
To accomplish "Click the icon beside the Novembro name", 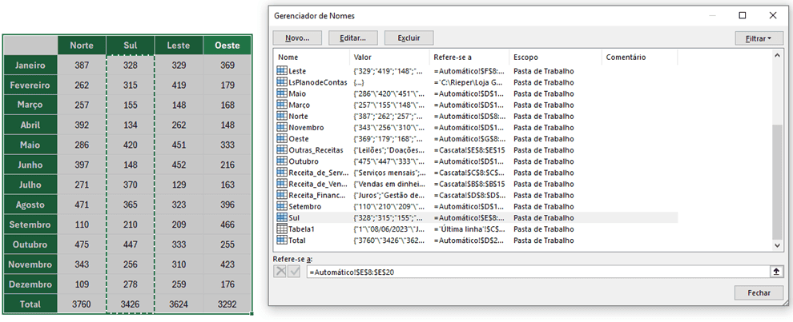I will pyautogui.click(x=282, y=128).
